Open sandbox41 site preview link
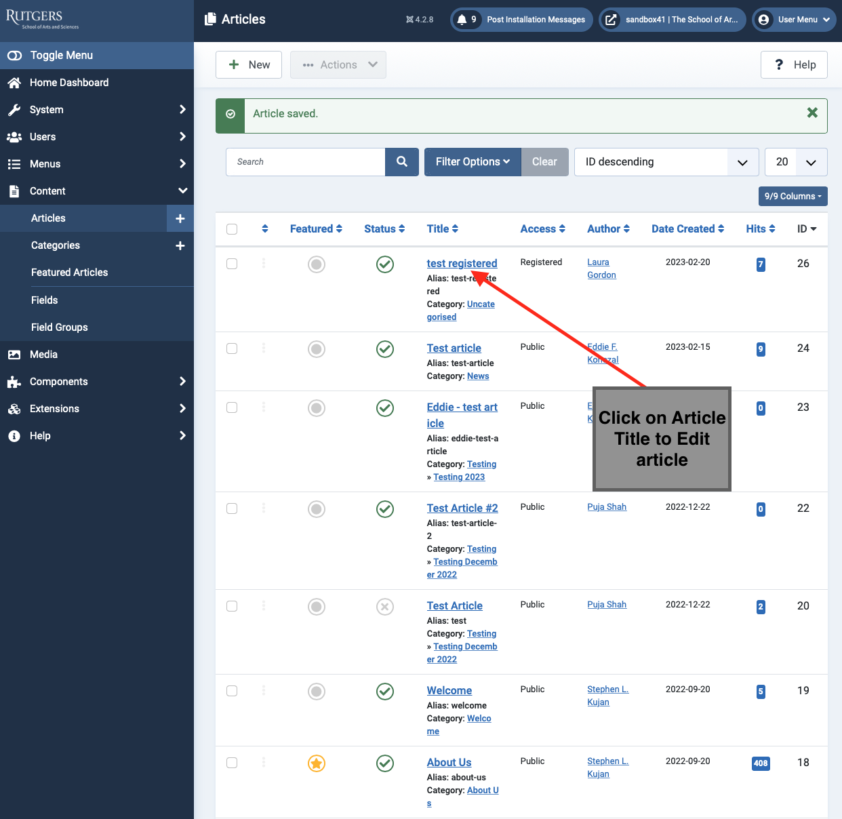The height and width of the screenshot is (819, 842). 673,20
